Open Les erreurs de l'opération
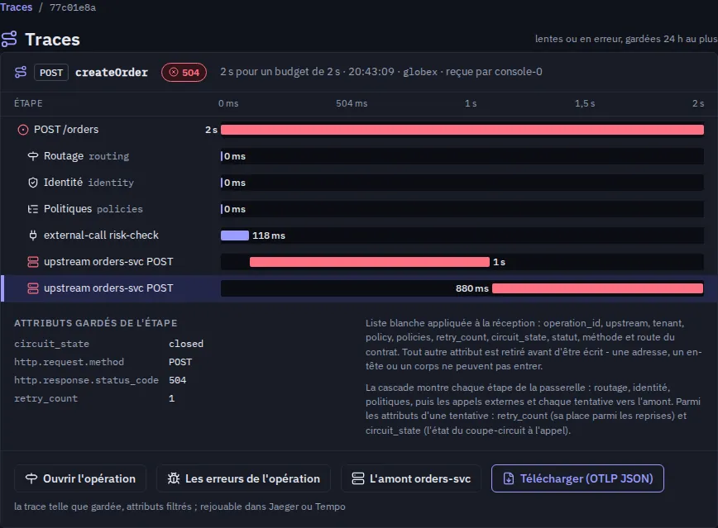Image resolution: width=718 pixels, height=528 pixels. (x=243, y=478)
